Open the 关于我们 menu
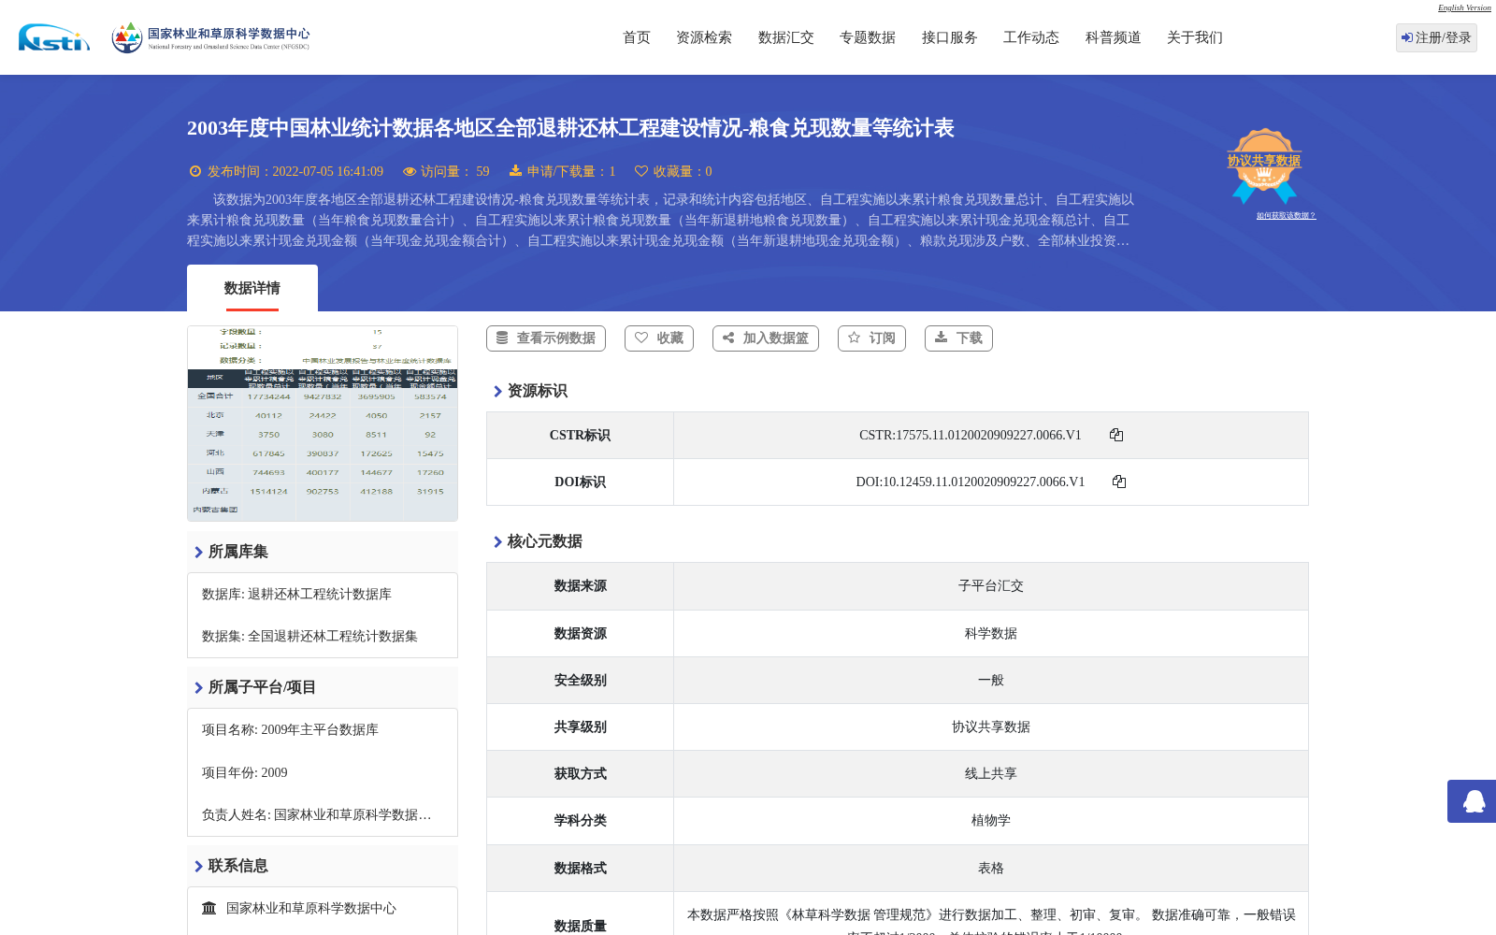The height and width of the screenshot is (935, 1496). click(x=1195, y=37)
